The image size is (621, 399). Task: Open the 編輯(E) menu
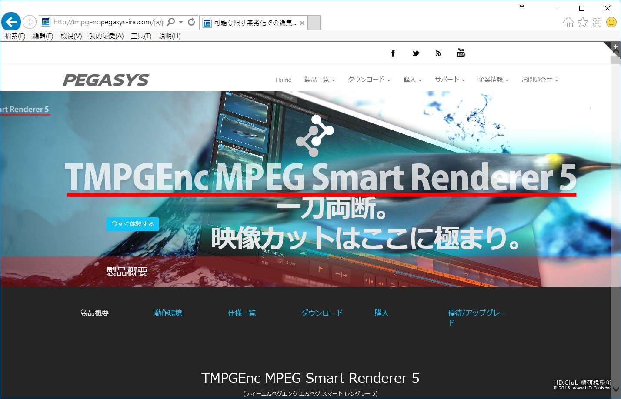tap(43, 36)
